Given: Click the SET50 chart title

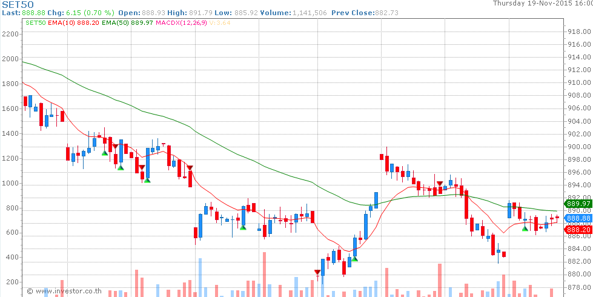Looking at the screenshot, I should click(x=18, y=4).
